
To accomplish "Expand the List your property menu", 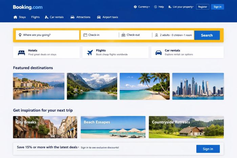I will (x=181, y=7).
